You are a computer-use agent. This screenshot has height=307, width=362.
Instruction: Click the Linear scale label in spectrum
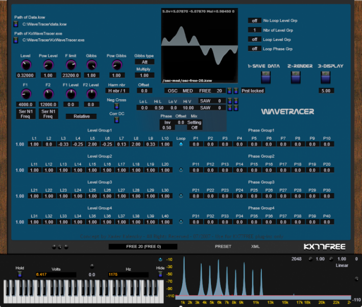pos(342,266)
